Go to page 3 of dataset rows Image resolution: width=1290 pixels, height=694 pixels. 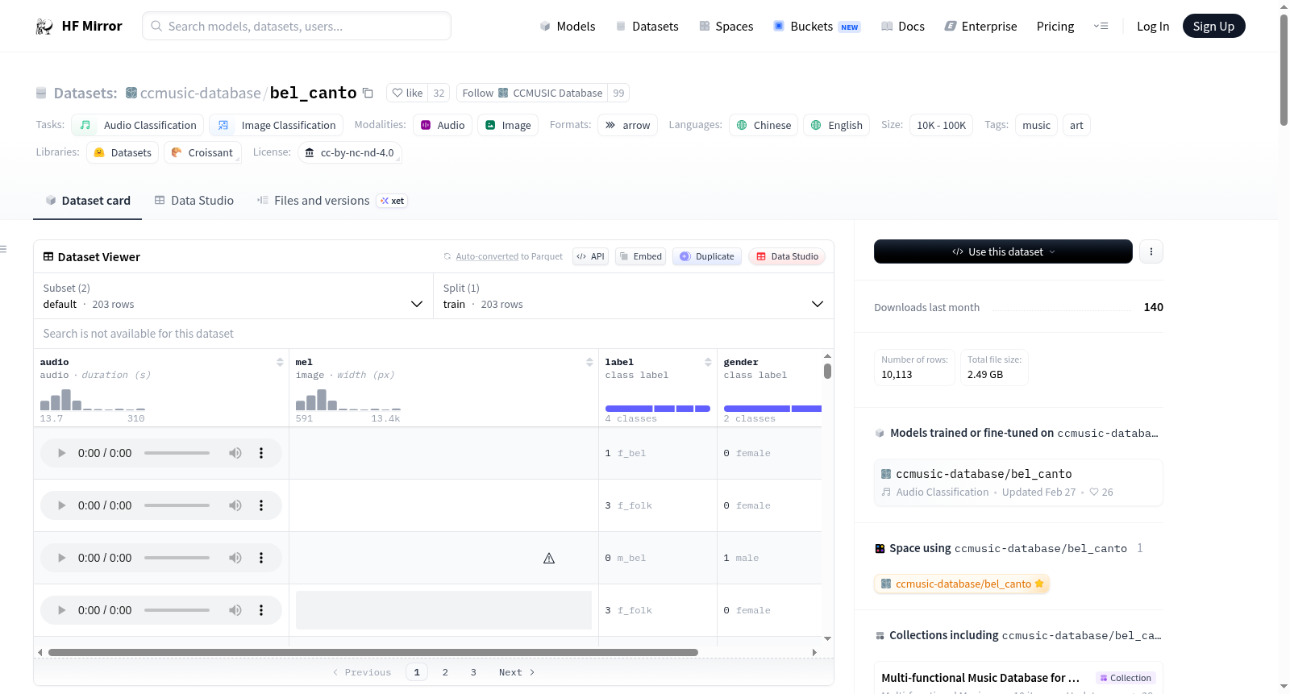tap(473, 672)
